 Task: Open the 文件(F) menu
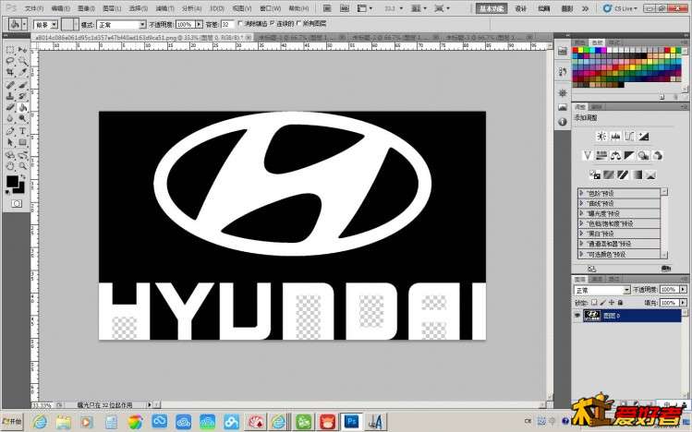34,8
